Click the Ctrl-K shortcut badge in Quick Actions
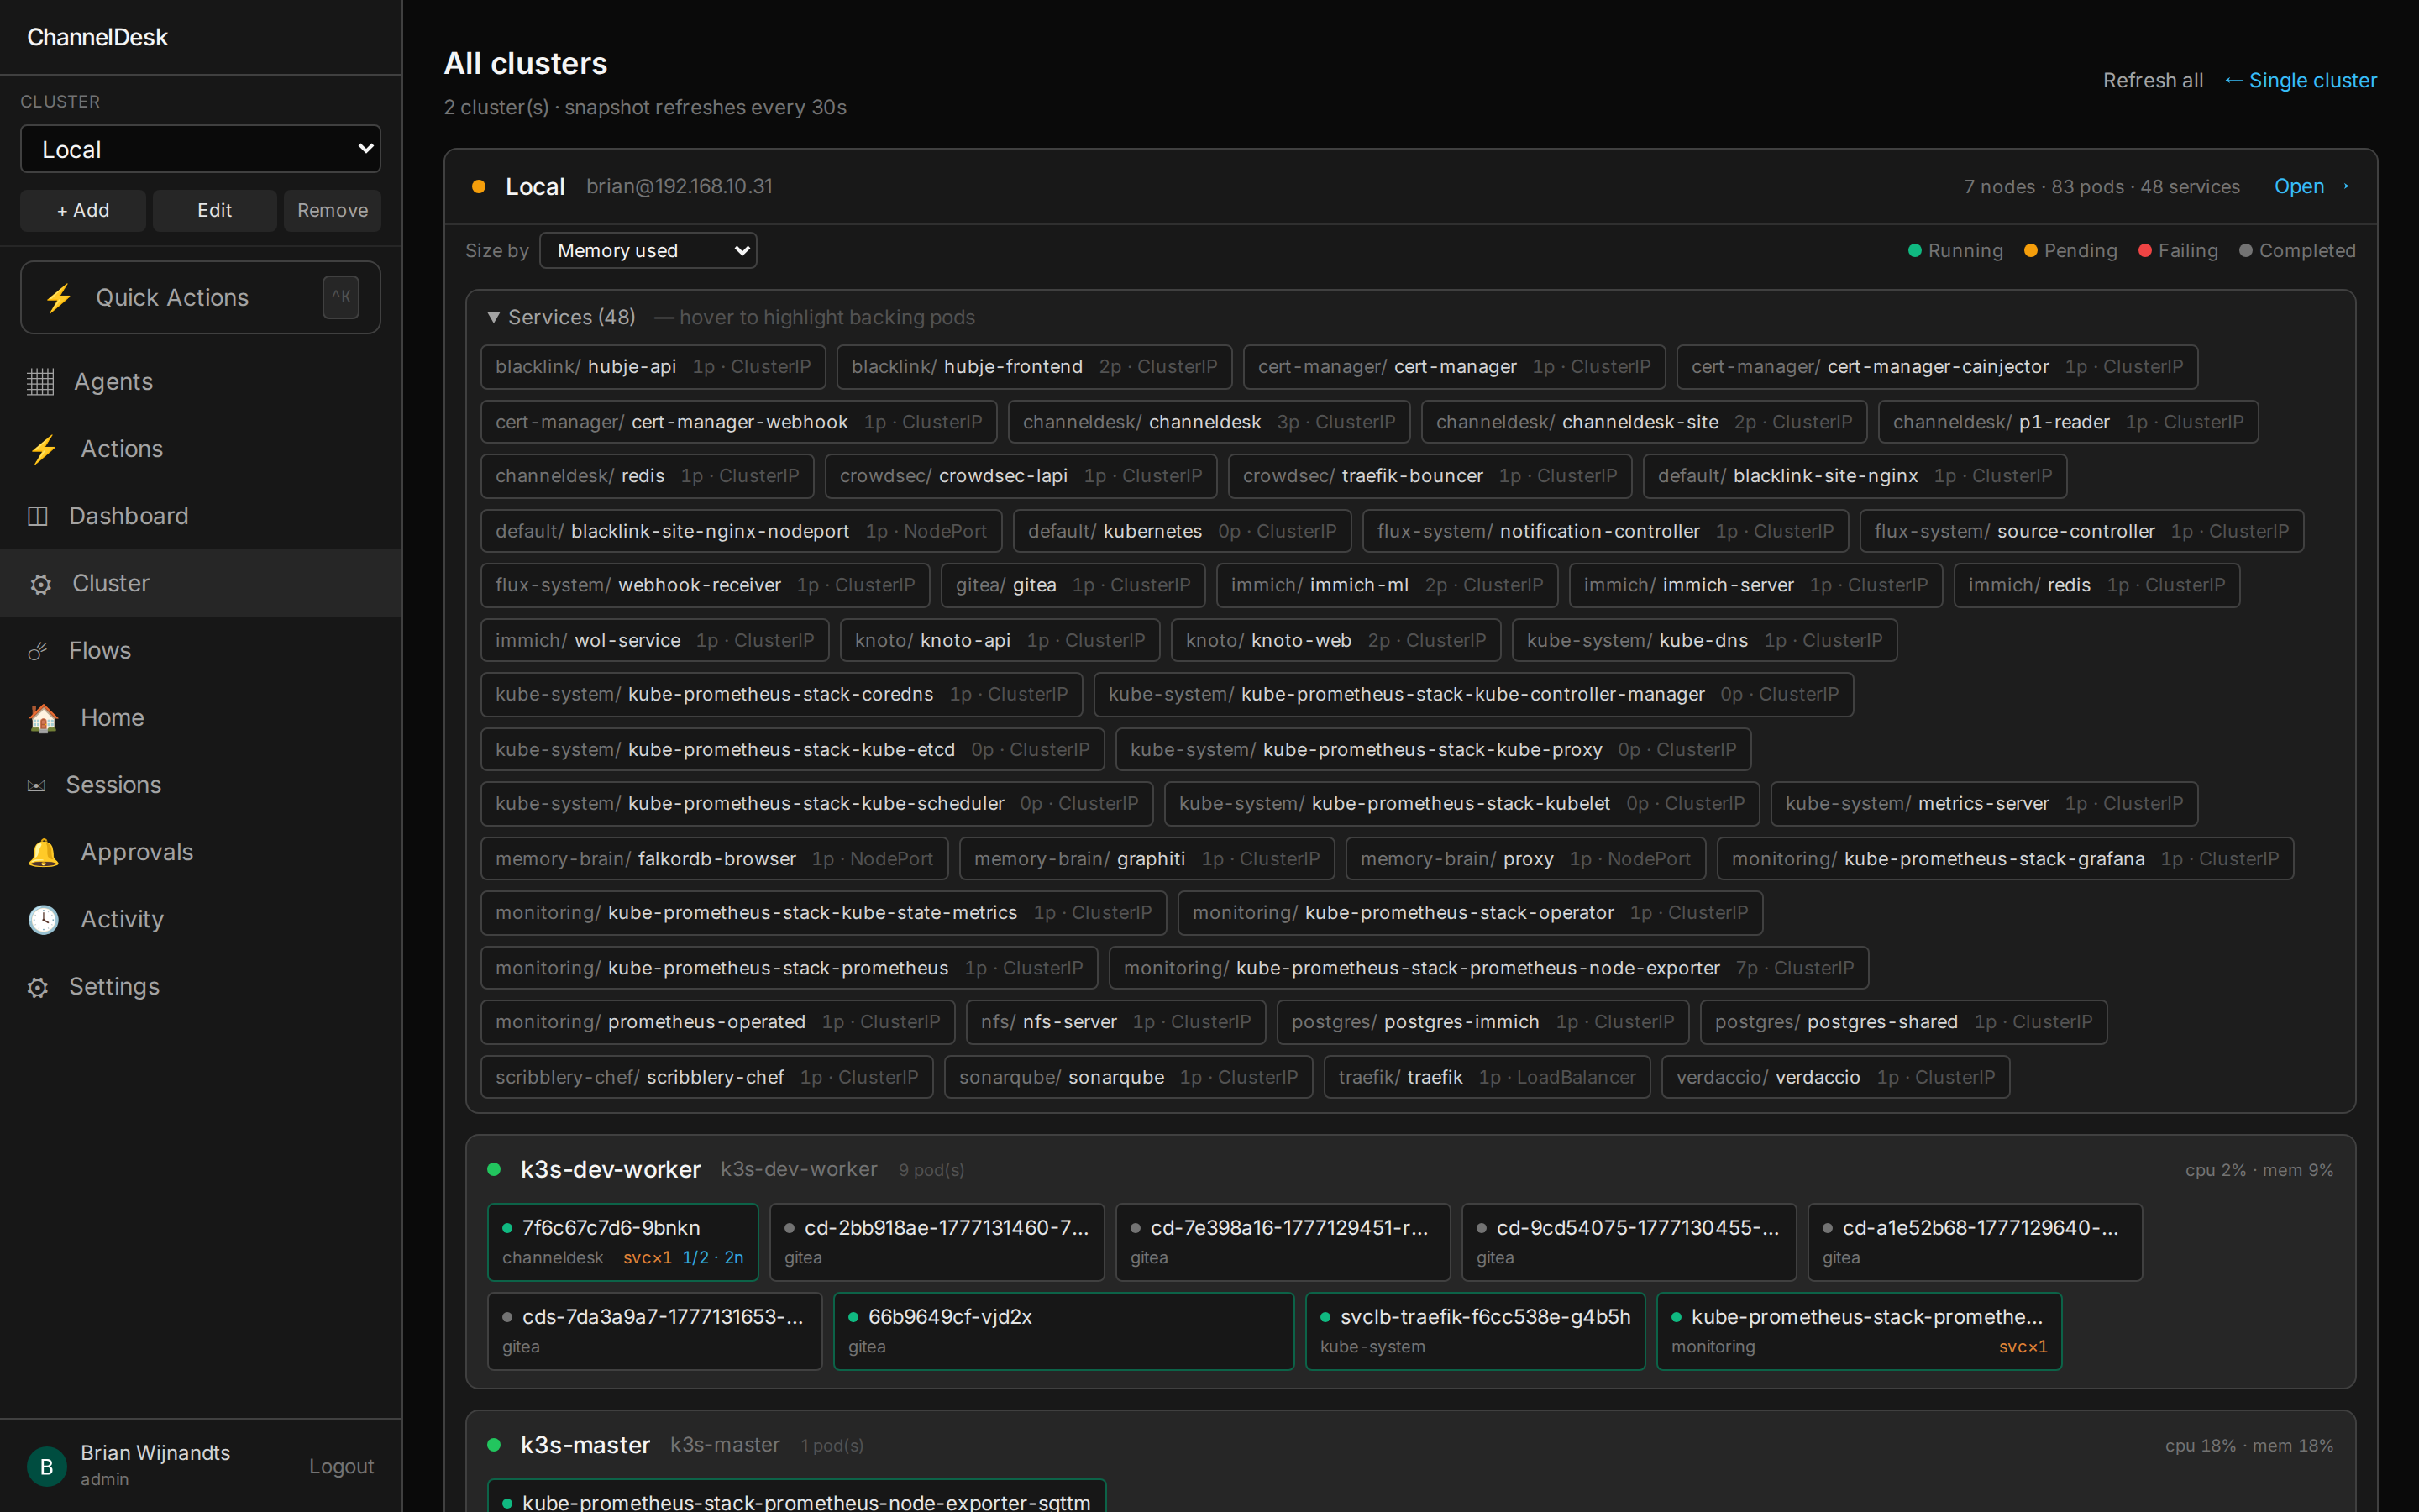 (x=341, y=297)
